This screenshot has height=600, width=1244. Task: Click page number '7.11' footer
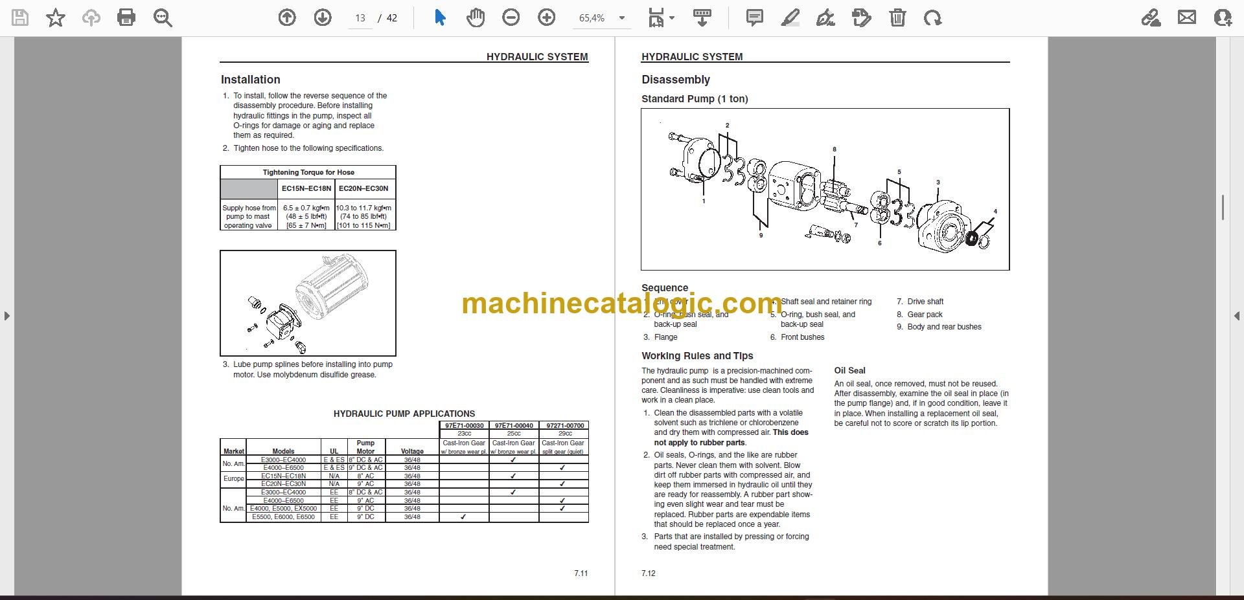point(581,573)
